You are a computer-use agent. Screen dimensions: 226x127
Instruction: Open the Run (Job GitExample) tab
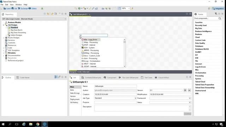pyautogui.click(x=129, y=78)
